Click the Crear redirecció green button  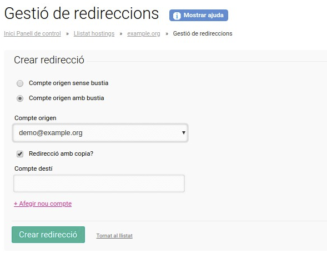(x=48, y=235)
